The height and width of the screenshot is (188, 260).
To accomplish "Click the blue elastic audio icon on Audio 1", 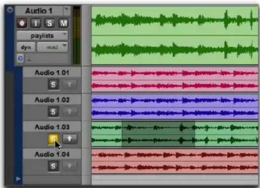I will click(x=20, y=58).
